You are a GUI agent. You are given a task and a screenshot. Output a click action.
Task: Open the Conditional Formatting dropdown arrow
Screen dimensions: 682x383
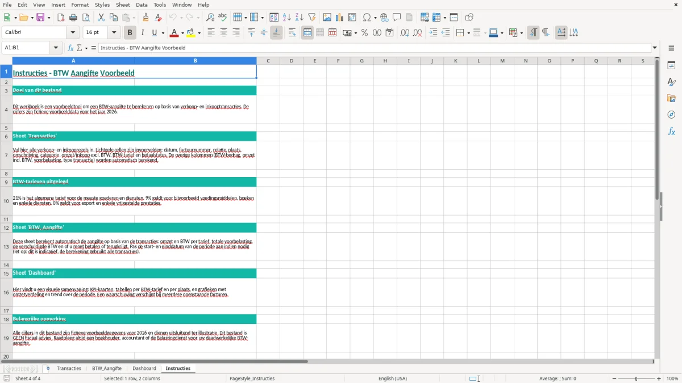click(521, 33)
